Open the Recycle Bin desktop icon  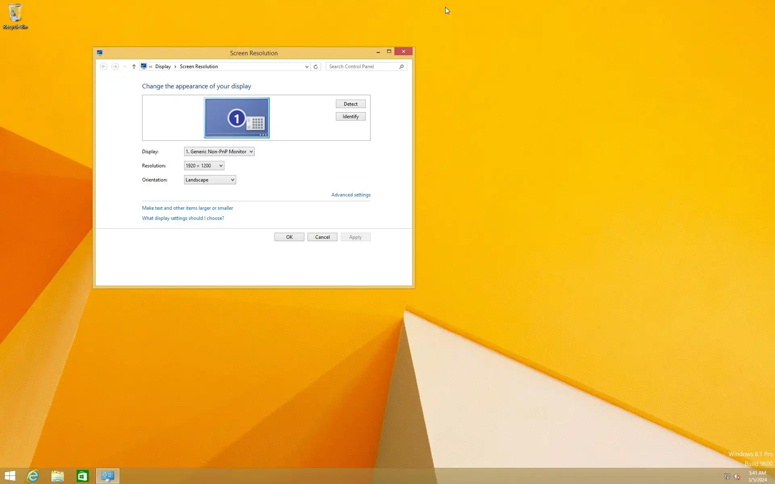point(15,16)
